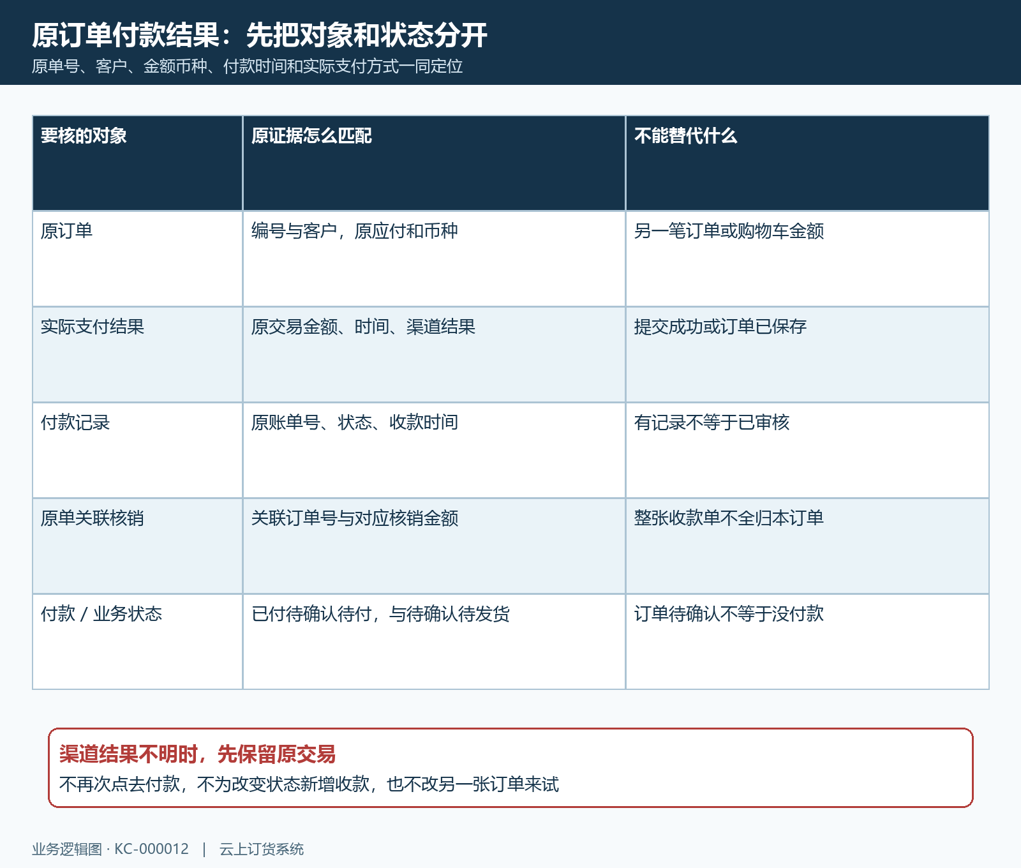The height and width of the screenshot is (868, 1021).
Task: Click the cell 原订单 in first column
Action: tap(137, 258)
